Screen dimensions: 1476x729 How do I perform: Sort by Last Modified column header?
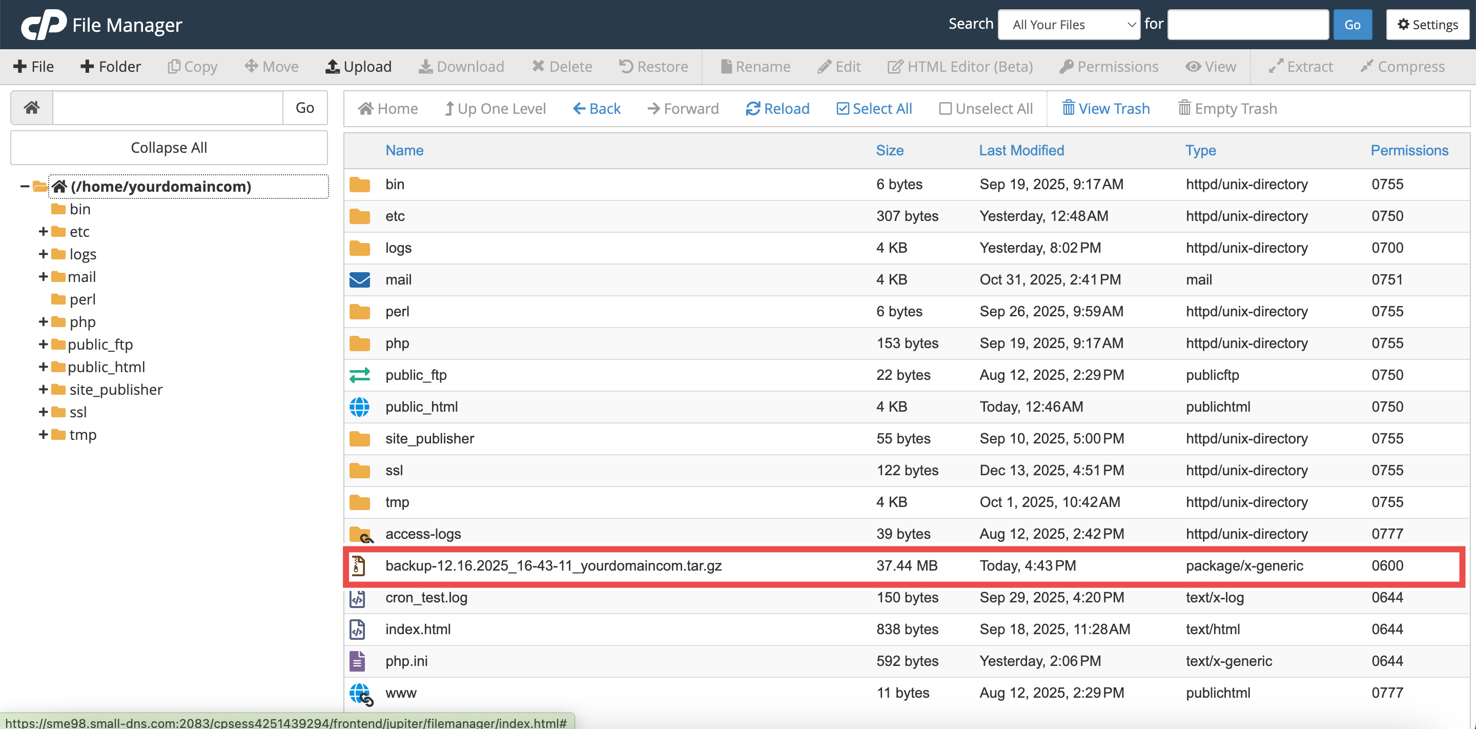click(x=1021, y=150)
